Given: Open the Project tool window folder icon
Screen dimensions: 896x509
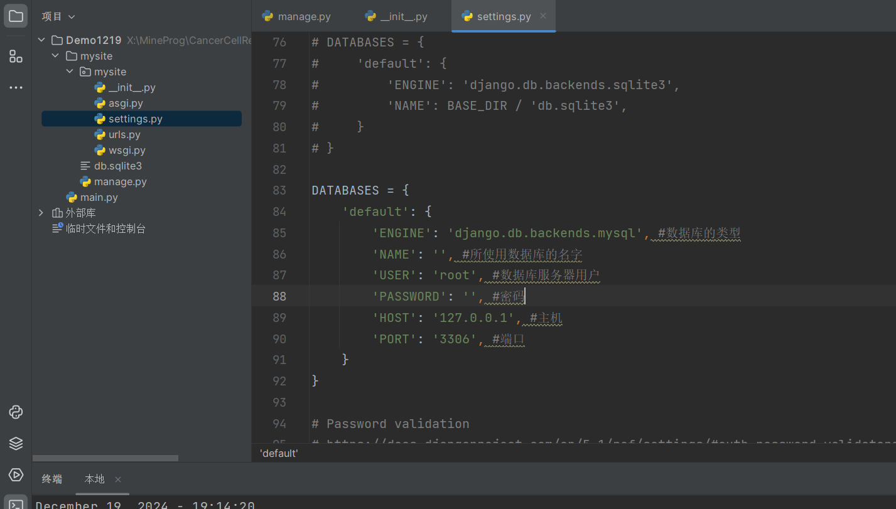Looking at the screenshot, I should click(16, 16).
